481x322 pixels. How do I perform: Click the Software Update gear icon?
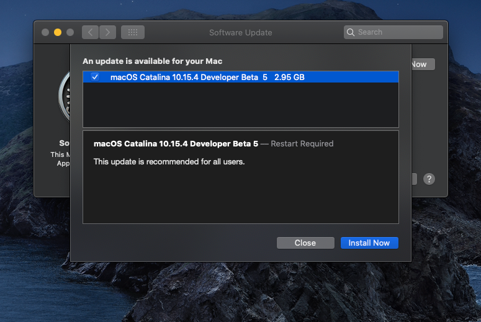(x=65, y=96)
